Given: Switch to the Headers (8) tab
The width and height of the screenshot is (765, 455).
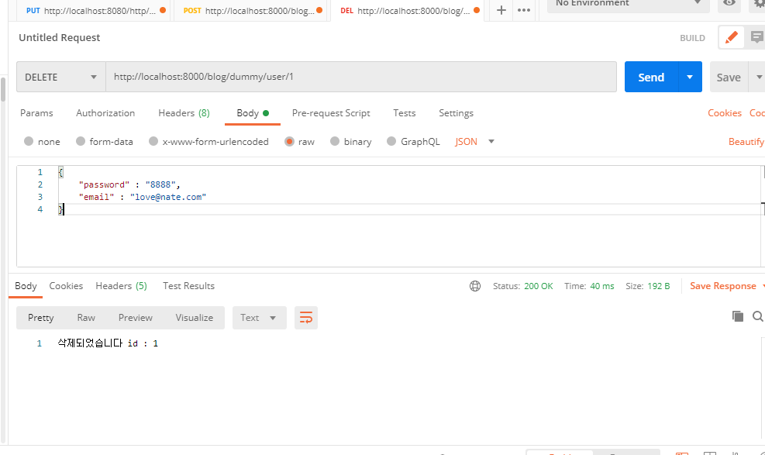Looking at the screenshot, I should 184,113.
